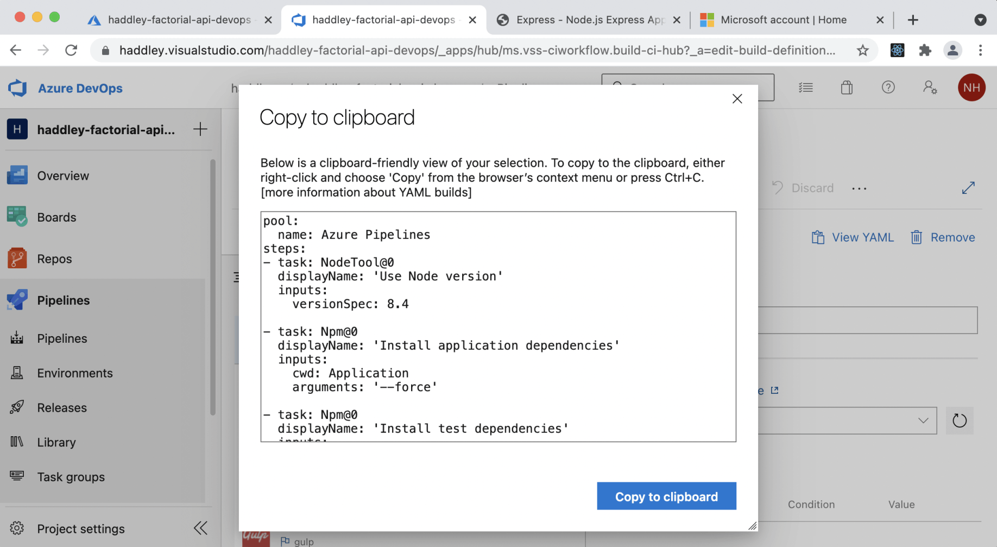
Task: Click the dialog resize grip corner
Action: click(752, 525)
